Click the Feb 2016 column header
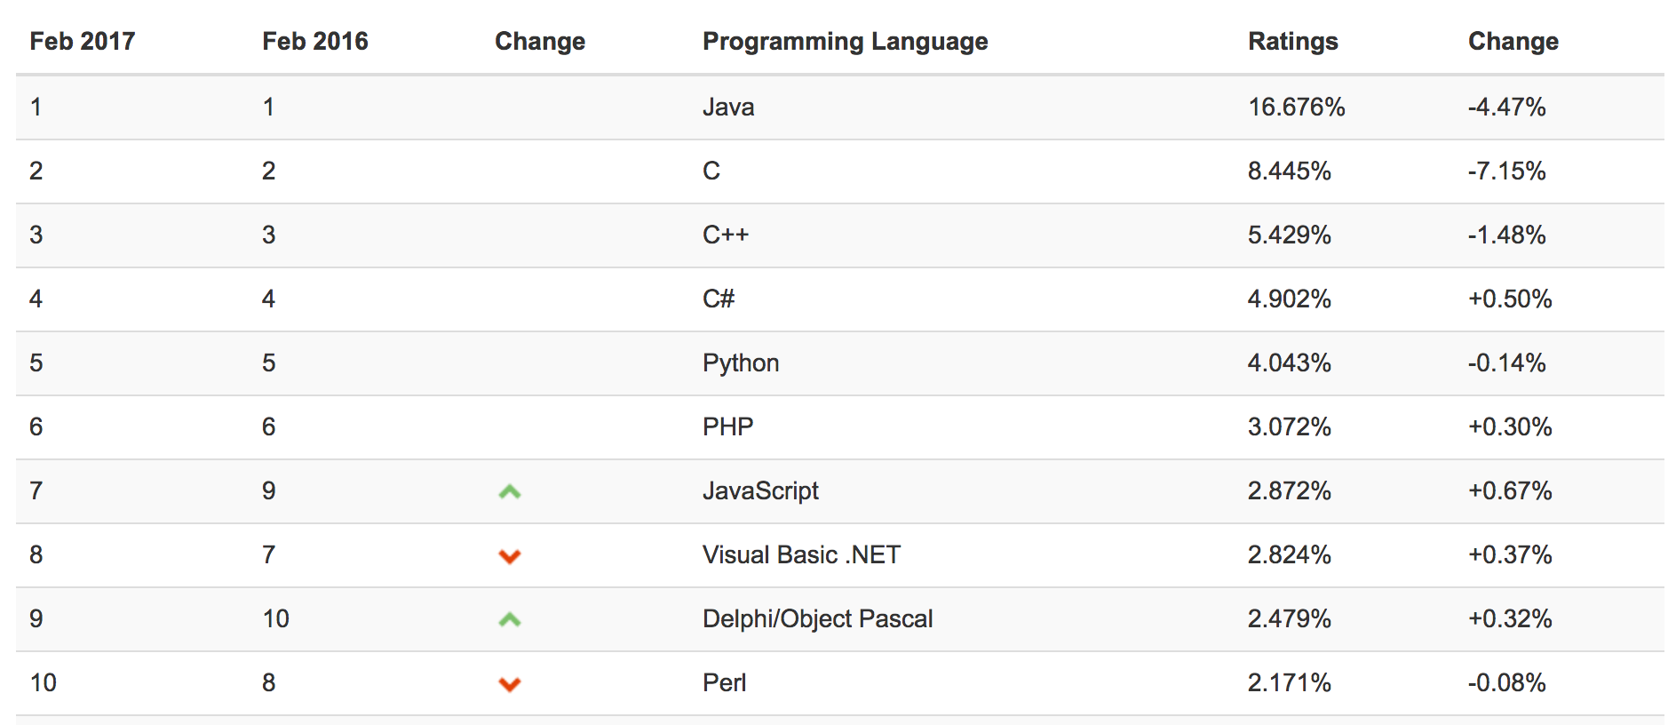 (x=314, y=41)
